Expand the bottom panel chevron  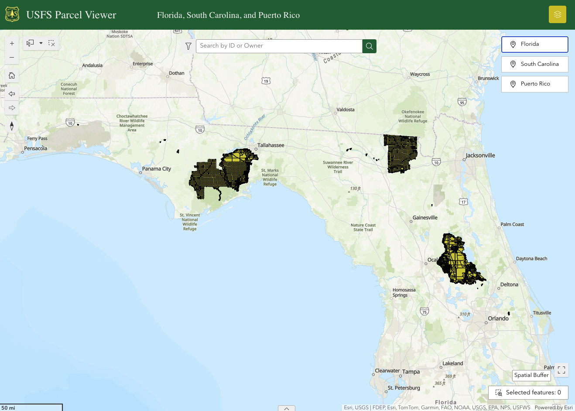coord(286,408)
